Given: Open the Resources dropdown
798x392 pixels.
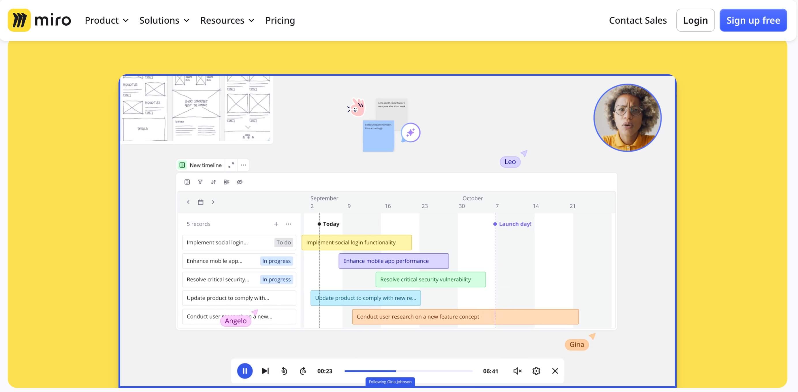Looking at the screenshot, I should (227, 20).
